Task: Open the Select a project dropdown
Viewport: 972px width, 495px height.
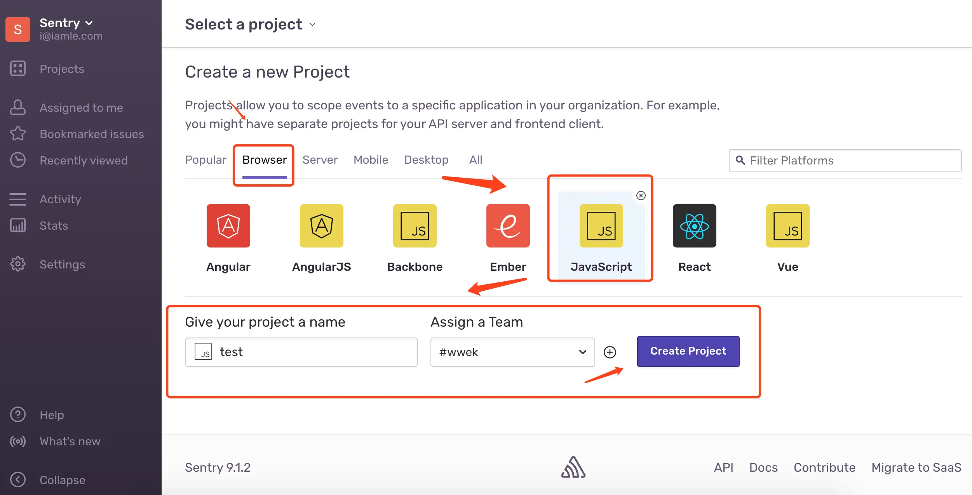Action: pyautogui.click(x=250, y=24)
